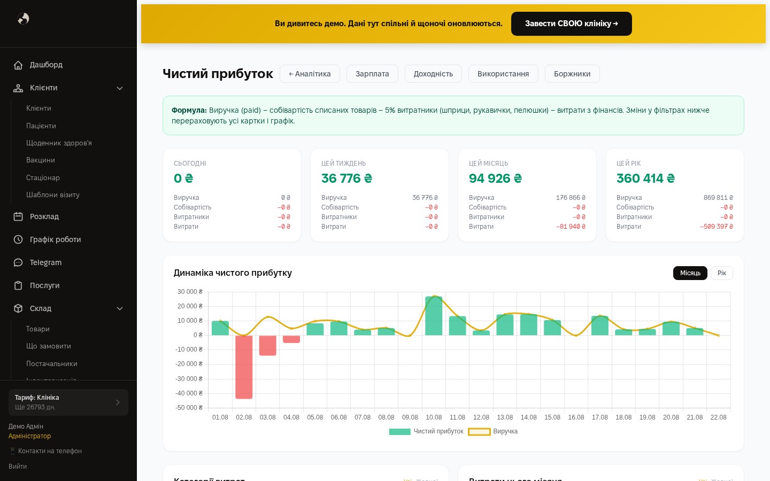
Task: Click the Графік роботи clock icon
Action: 18,239
